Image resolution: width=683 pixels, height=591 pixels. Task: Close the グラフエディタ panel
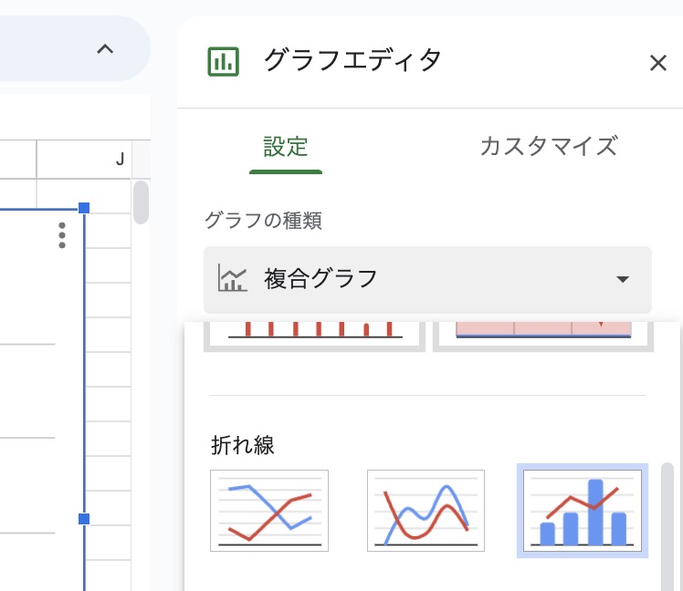tap(657, 63)
